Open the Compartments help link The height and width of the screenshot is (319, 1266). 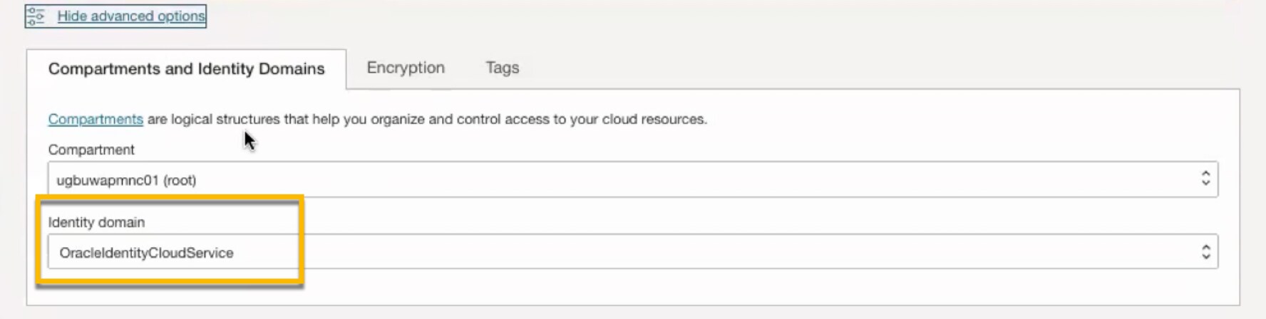pyautogui.click(x=96, y=119)
